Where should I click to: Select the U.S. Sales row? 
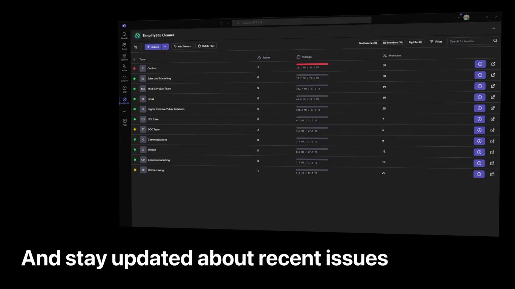[x=315, y=119]
